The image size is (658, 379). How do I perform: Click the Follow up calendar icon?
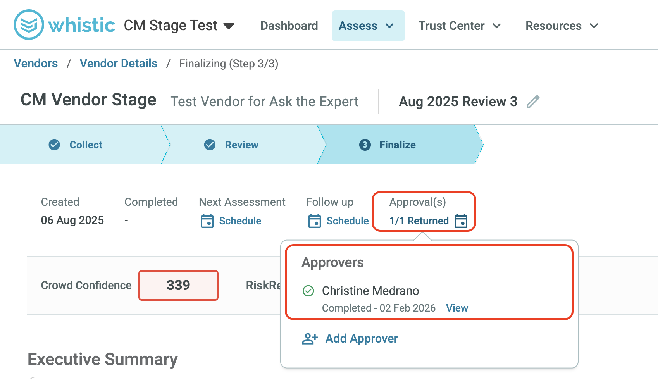(315, 221)
